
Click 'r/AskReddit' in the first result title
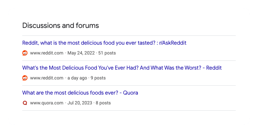pyautogui.click(x=173, y=43)
